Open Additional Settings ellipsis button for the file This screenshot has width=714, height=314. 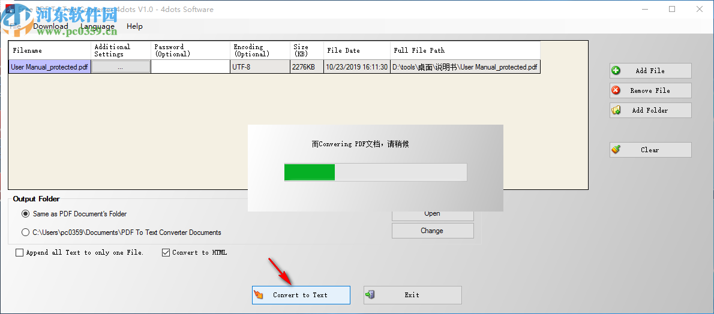tap(121, 67)
